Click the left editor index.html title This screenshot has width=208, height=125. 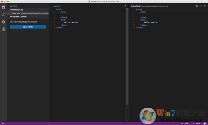(56, 6)
